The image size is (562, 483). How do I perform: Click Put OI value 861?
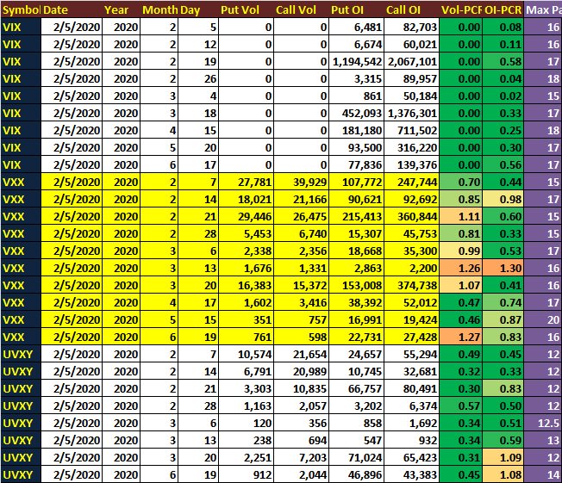point(357,96)
